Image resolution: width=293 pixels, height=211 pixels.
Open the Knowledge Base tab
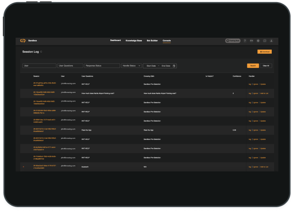click(x=134, y=41)
